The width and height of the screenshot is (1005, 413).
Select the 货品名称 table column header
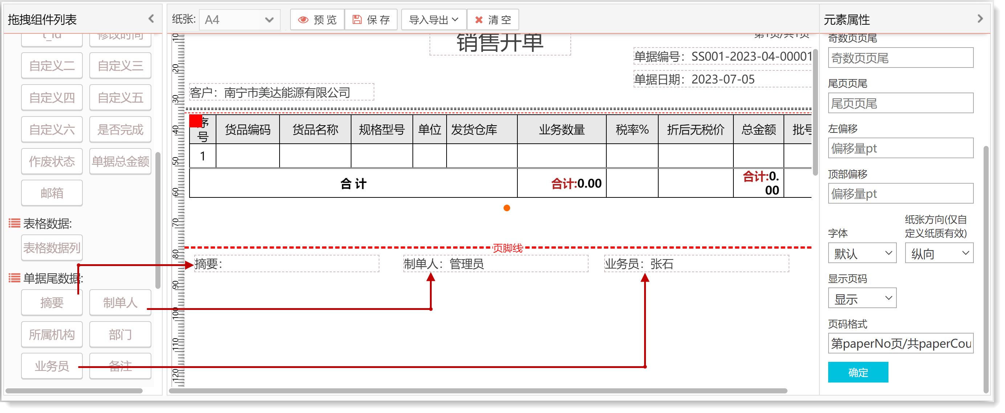tap(315, 130)
